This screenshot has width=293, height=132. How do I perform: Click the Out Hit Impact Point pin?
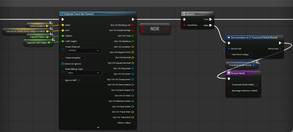point(132,52)
